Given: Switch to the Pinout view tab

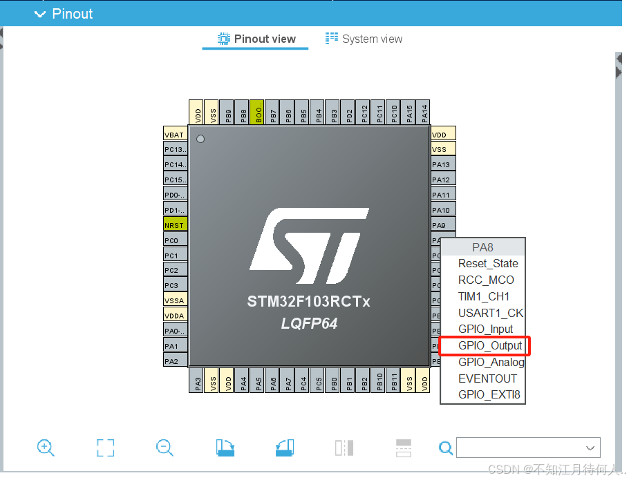Looking at the screenshot, I should (x=256, y=39).
